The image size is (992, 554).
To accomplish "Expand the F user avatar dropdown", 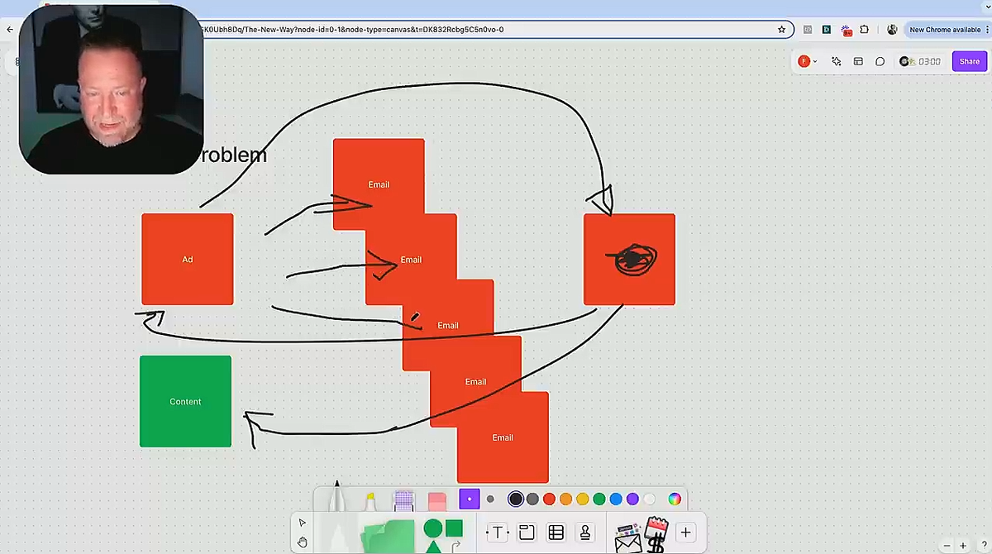I will pos(807,61).
